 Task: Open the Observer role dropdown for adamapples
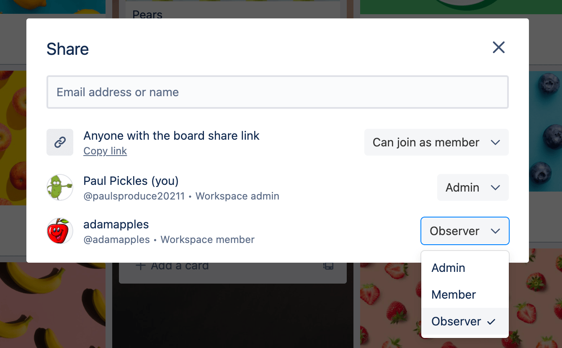coord(465,230)
